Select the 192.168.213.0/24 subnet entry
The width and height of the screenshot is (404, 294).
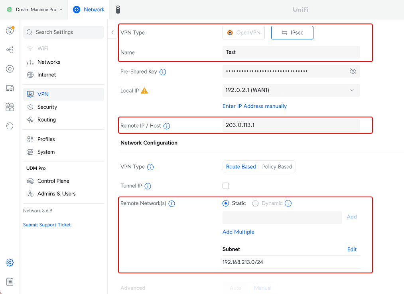pos(292,262)
